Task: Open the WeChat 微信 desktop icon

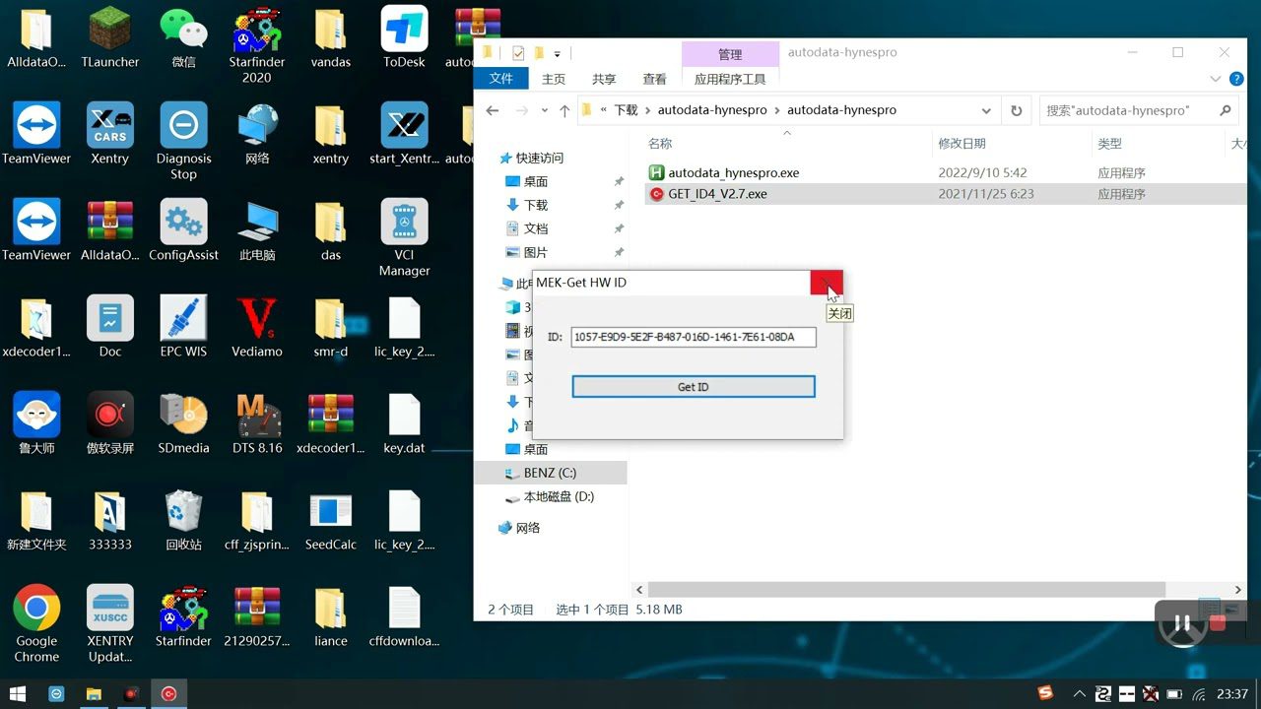Action: (183, 37)
